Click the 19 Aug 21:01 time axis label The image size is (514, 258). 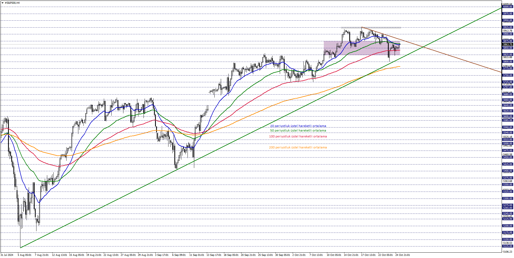click(x=94, y=255)
